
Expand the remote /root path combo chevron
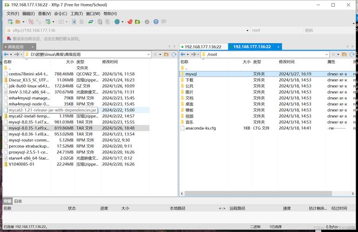tap(326, 54)
